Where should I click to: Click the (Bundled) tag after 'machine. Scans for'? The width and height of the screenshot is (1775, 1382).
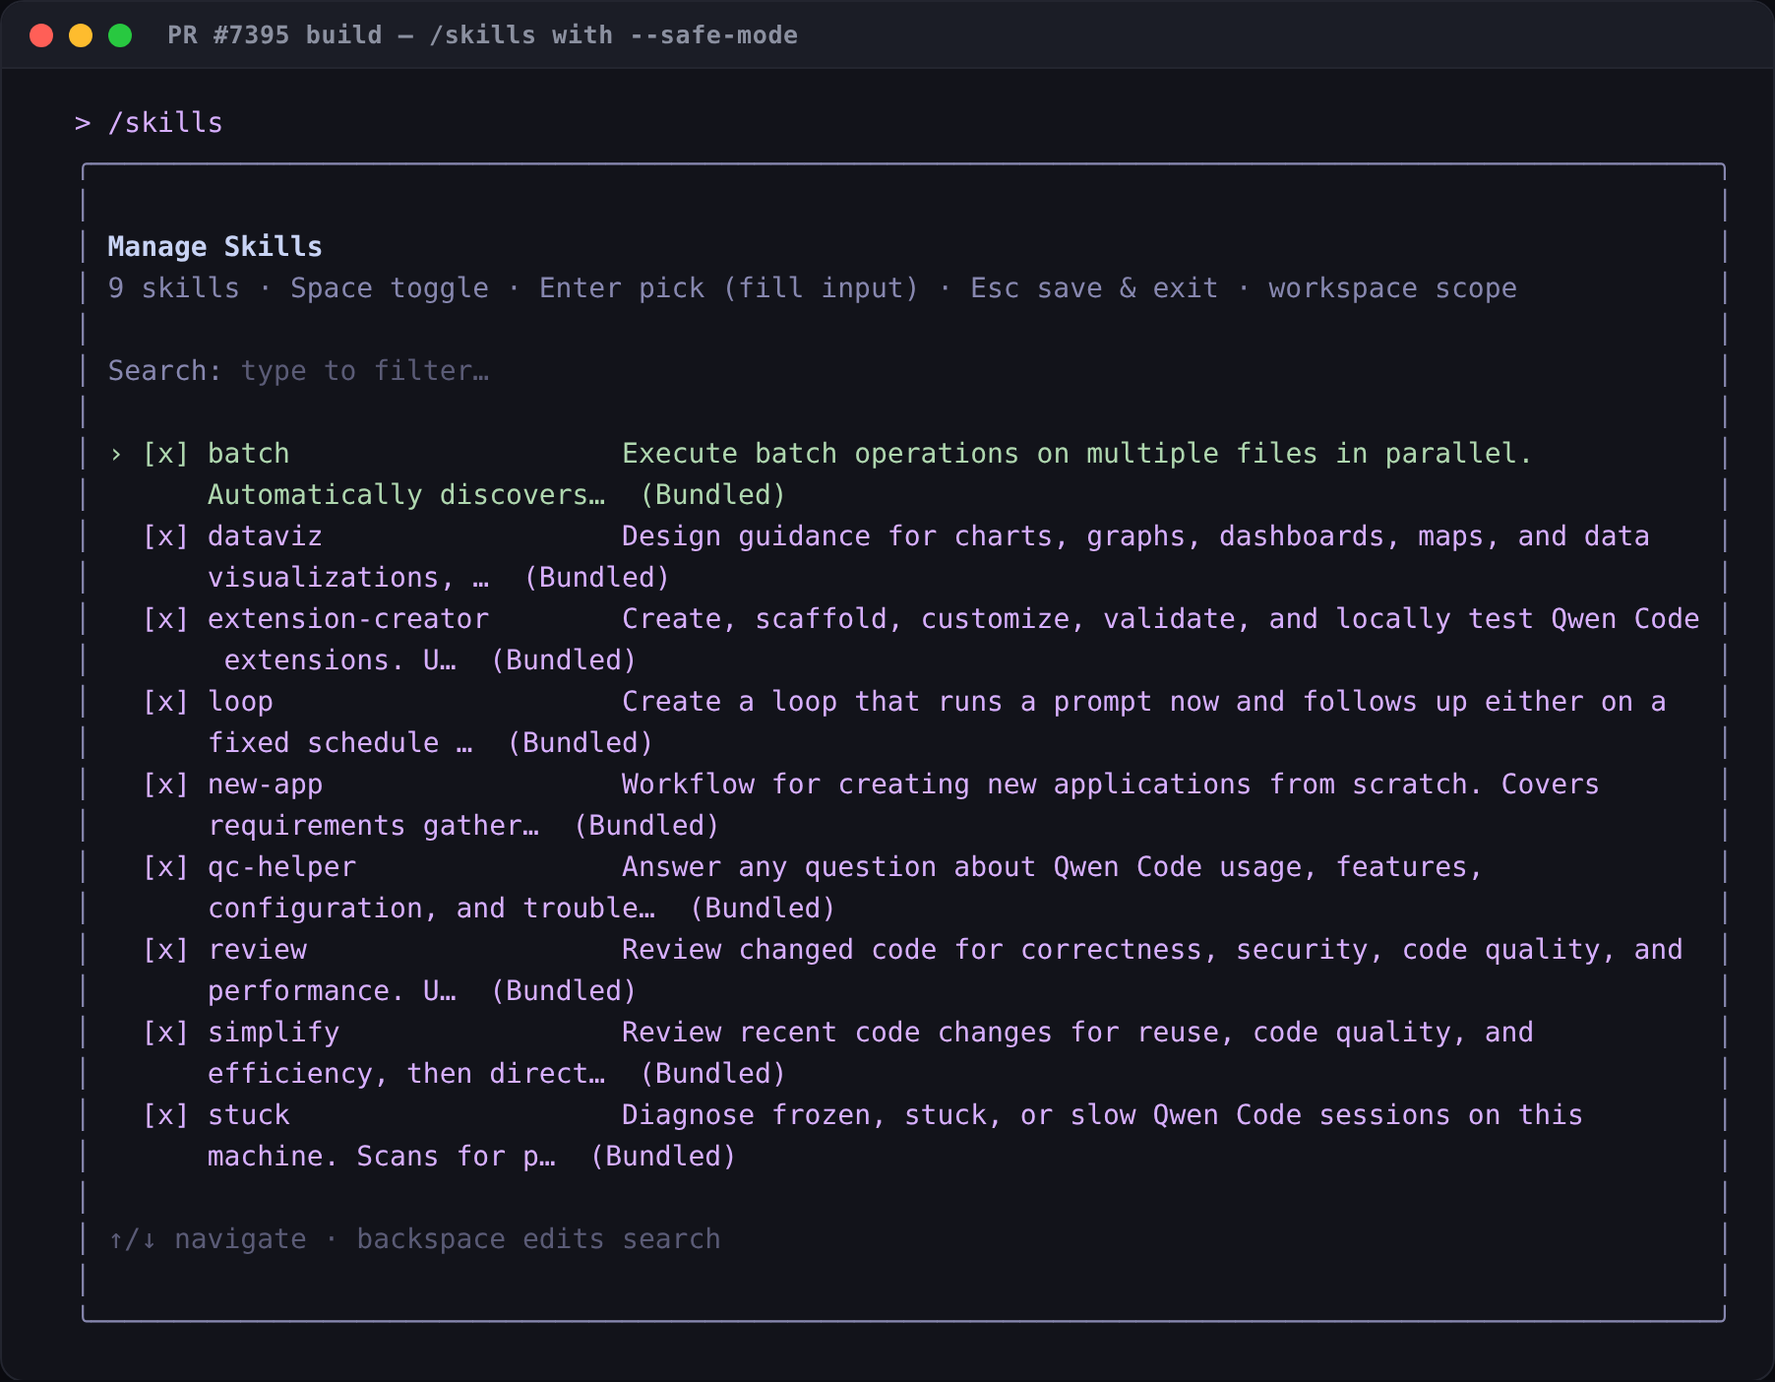point(663,1157)
